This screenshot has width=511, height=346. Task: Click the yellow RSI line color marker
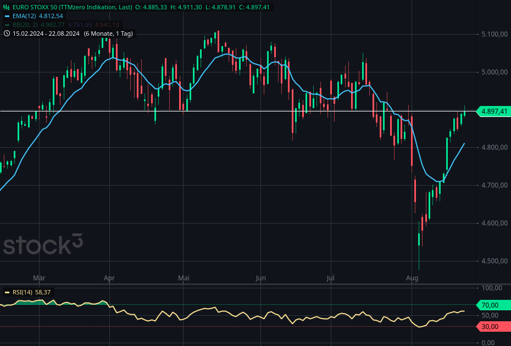tap(7, 292)
